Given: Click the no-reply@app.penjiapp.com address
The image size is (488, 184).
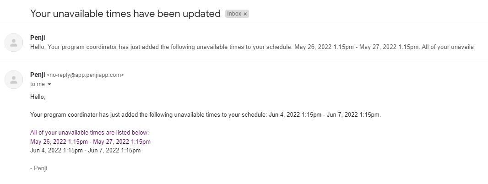Looking at the screenshot, I should [85, 75].
